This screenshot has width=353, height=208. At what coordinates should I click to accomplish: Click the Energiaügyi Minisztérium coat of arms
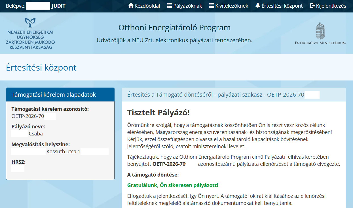[x=320, y=31]
